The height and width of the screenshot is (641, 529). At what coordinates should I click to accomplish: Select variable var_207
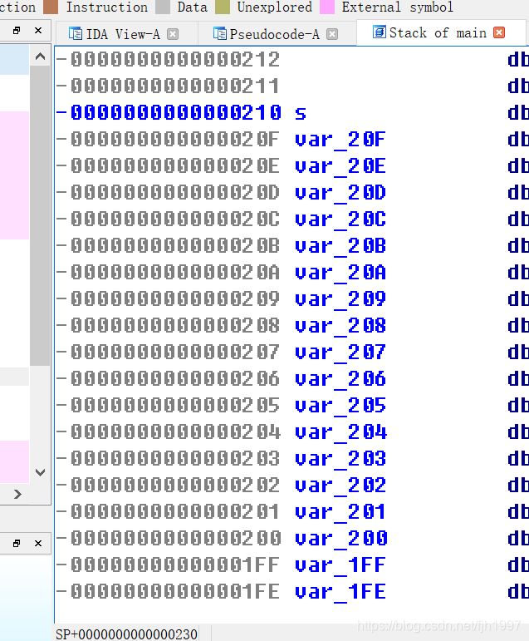pyautogui.click(x=340, y=353)
